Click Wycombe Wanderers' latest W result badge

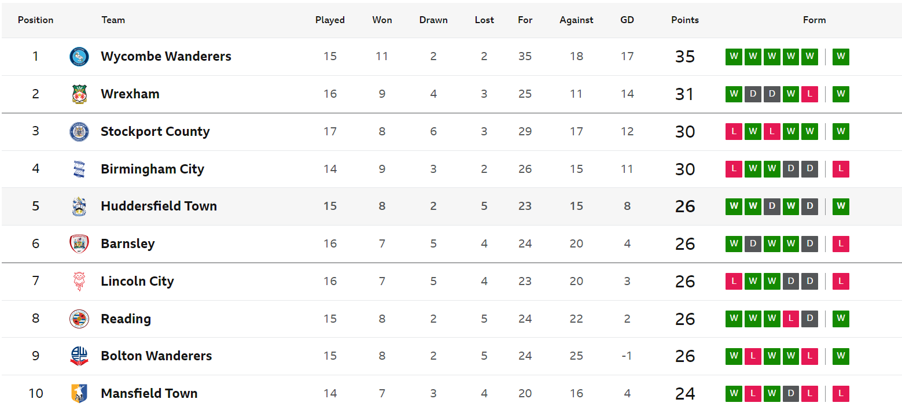841,57
